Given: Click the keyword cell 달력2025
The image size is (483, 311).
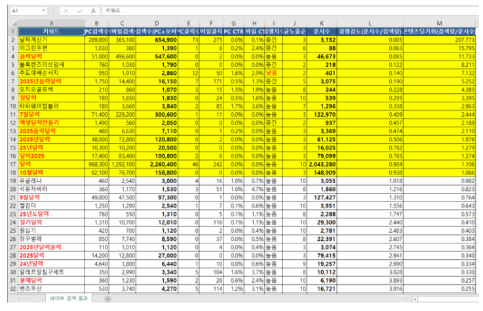Looking at the screenshot, I should [x=51, y=156].
